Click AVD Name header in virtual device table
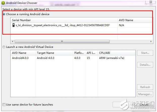The image size is (157, 112). tap(23, 53)
